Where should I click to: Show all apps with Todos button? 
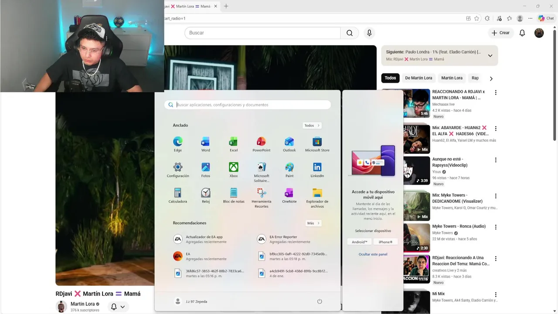click(x=312, y=125)
